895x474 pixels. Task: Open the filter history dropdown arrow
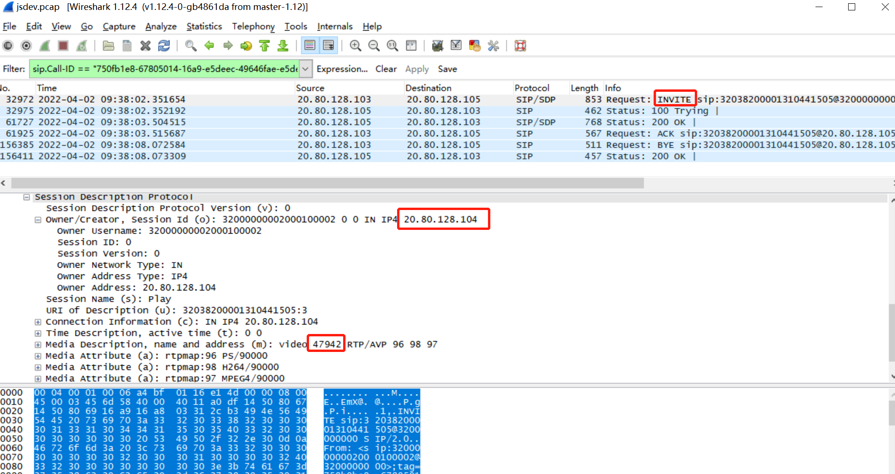point(306,69)
